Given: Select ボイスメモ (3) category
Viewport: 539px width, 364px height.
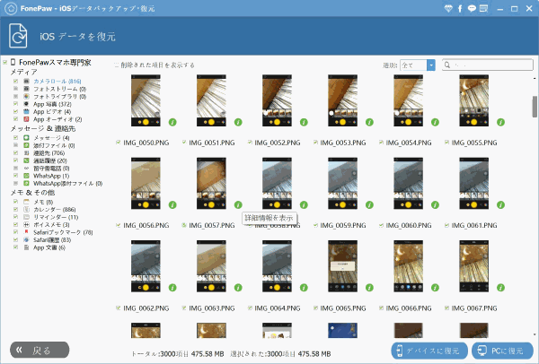Looking at the screenshot, I should (51, 225).
